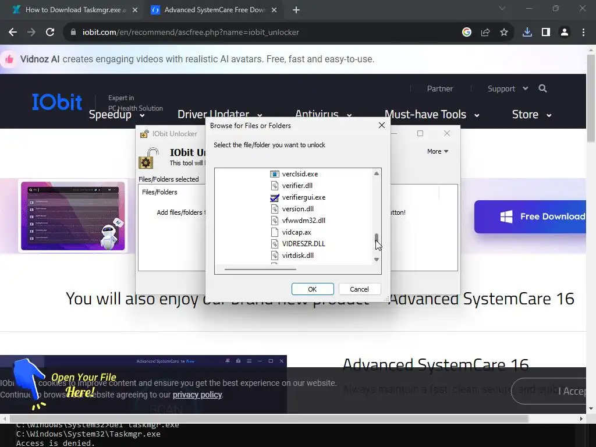Open Chrome three-dot menu
596x447 pixels.
click(583, 33)
